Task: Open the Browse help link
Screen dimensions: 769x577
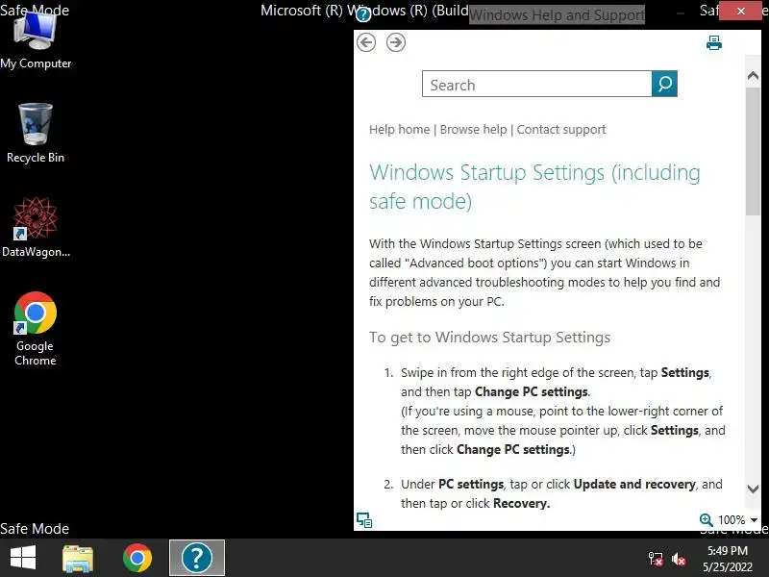Action: pos(473,130)
